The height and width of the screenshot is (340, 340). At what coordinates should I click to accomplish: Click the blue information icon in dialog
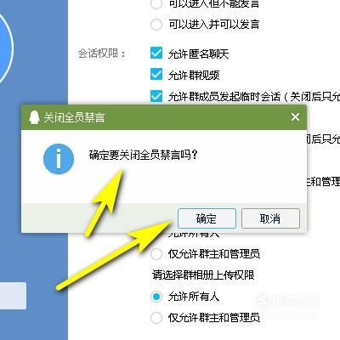tap(59, 159)
